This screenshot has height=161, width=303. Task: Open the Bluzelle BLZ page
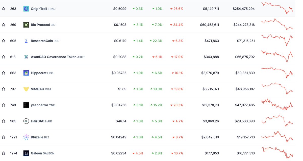40,137
